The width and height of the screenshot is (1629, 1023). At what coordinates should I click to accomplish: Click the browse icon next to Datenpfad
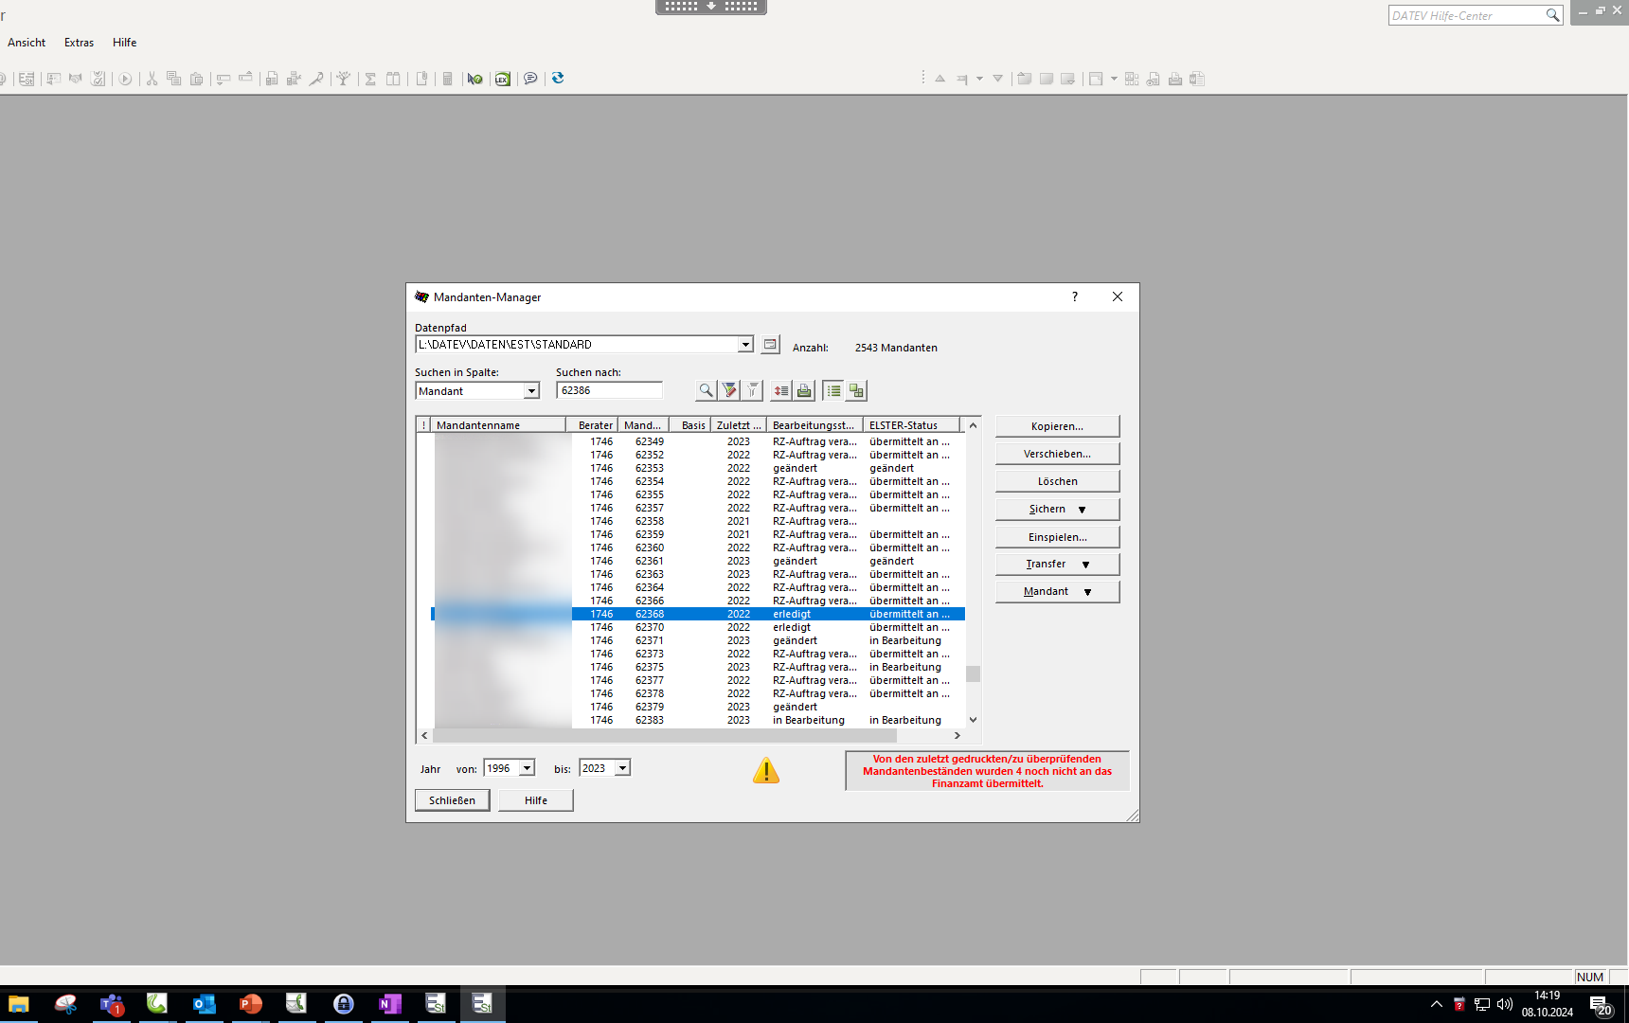pos(771,345)
